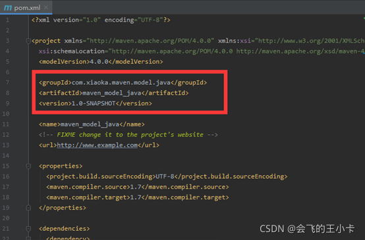365x240 pixels.
Task: Click line number 16 in the gutter
Action: 6,177
